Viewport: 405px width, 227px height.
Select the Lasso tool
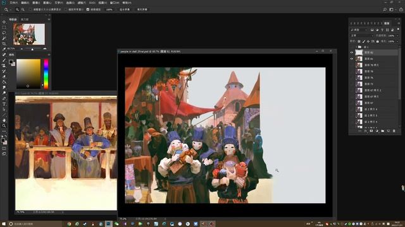click(4, 33)
